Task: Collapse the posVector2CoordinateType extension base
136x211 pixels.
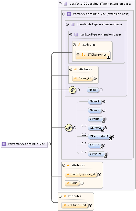Action: (x=60, y=4)
